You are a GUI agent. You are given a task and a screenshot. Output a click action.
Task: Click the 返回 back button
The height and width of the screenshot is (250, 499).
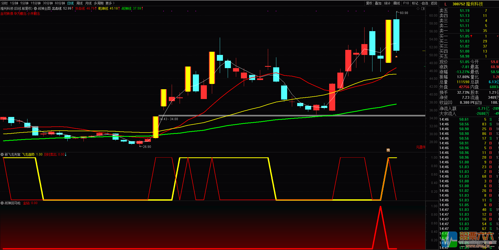[434, 3]
